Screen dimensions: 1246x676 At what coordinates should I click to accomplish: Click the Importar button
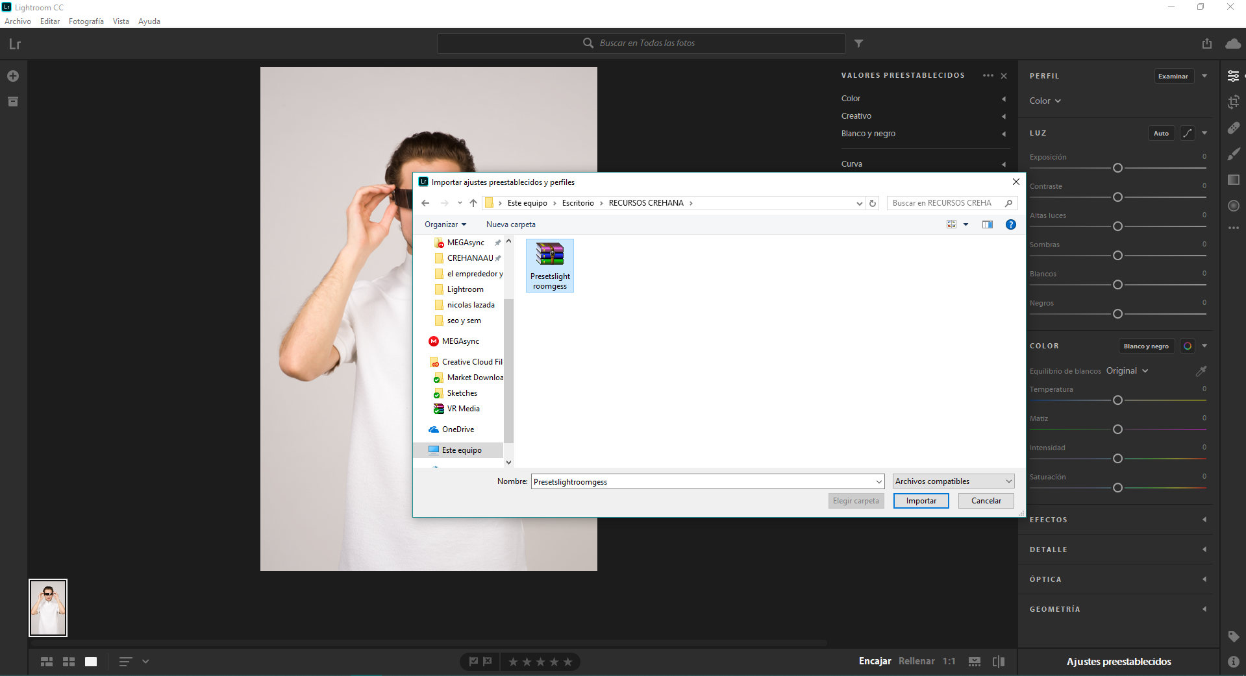click(x=921, y=501)
